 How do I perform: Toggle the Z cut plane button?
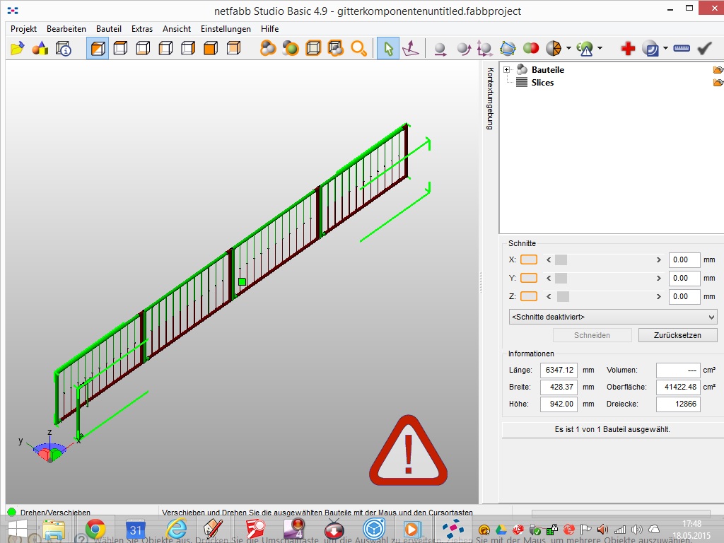[529, 297]
